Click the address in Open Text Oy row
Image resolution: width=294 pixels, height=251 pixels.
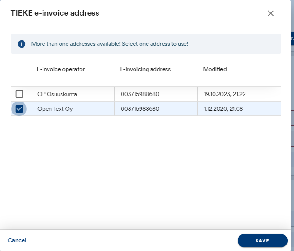(140, 109)
